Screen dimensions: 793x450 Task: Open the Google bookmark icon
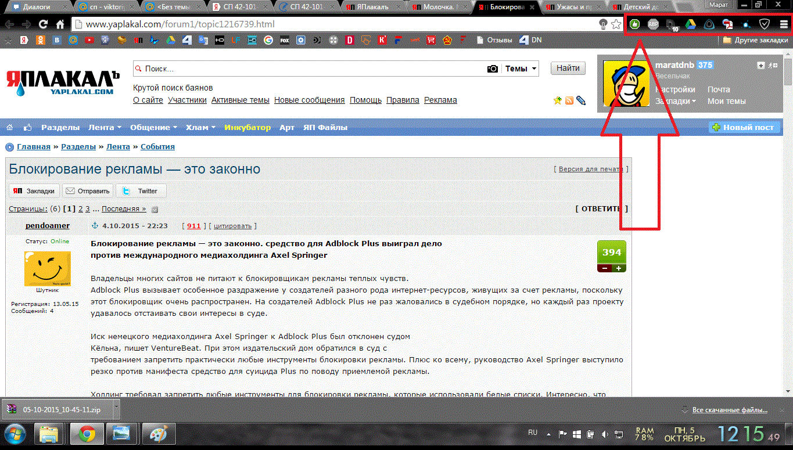[x=268, y=41]
